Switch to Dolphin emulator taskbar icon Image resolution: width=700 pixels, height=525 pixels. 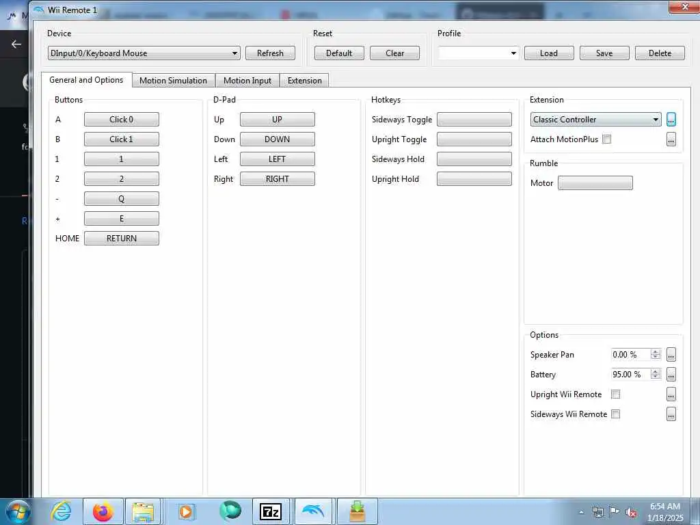tap(313, 511)
